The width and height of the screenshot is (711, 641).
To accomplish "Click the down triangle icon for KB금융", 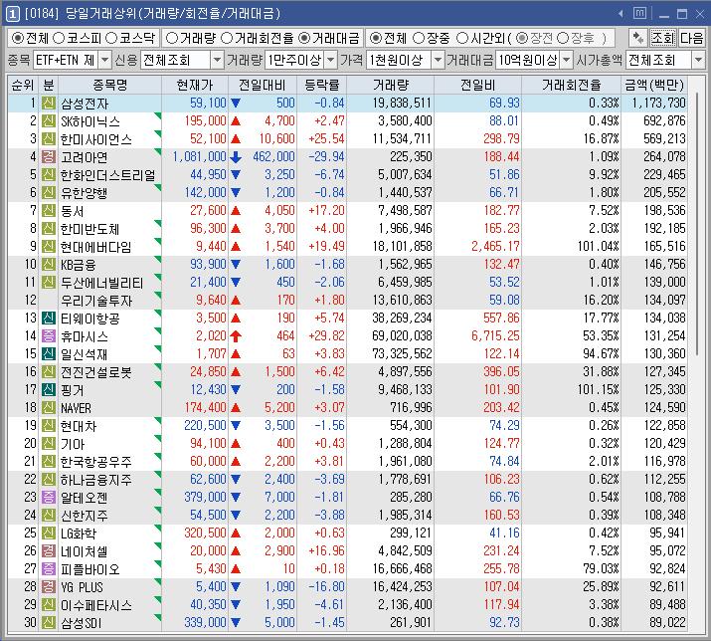I will [236, 264].
